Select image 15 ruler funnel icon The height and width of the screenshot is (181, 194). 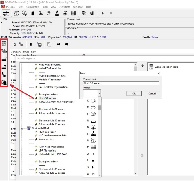pyautogui.click(x=91, y=121)
